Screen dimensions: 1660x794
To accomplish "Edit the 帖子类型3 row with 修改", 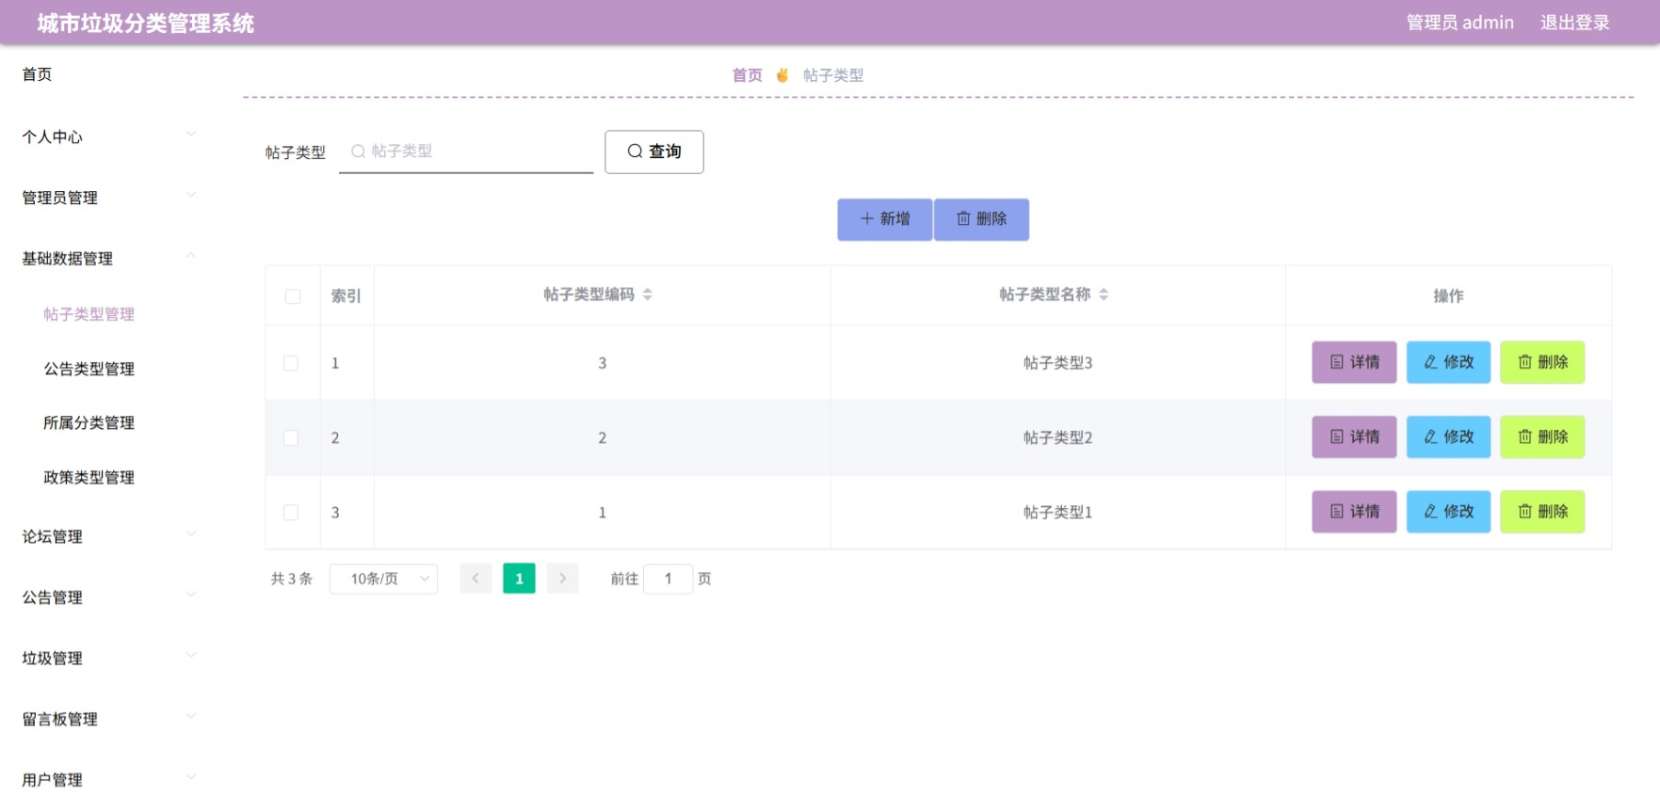I will pos(1448,362).
